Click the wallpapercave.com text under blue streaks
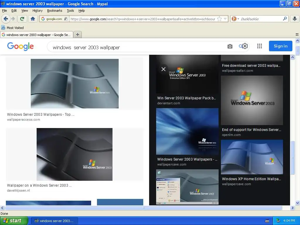 point(172,164)
